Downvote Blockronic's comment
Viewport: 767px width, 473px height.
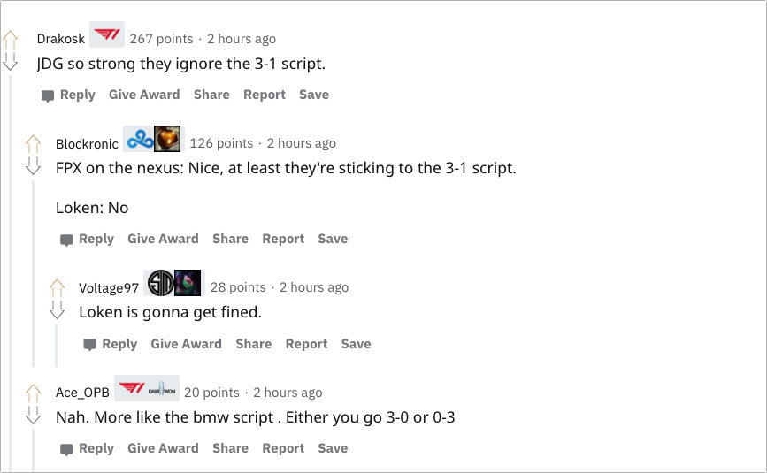[34, 165]
